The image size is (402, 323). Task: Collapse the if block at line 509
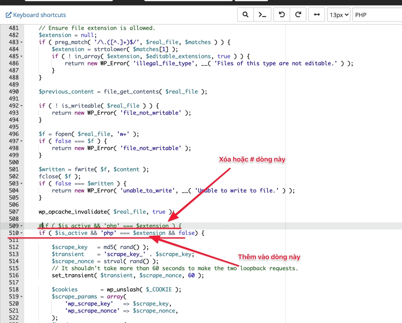click(x=21, y=226)
